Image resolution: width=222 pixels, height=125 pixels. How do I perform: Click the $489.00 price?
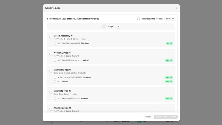click(87, 77)
